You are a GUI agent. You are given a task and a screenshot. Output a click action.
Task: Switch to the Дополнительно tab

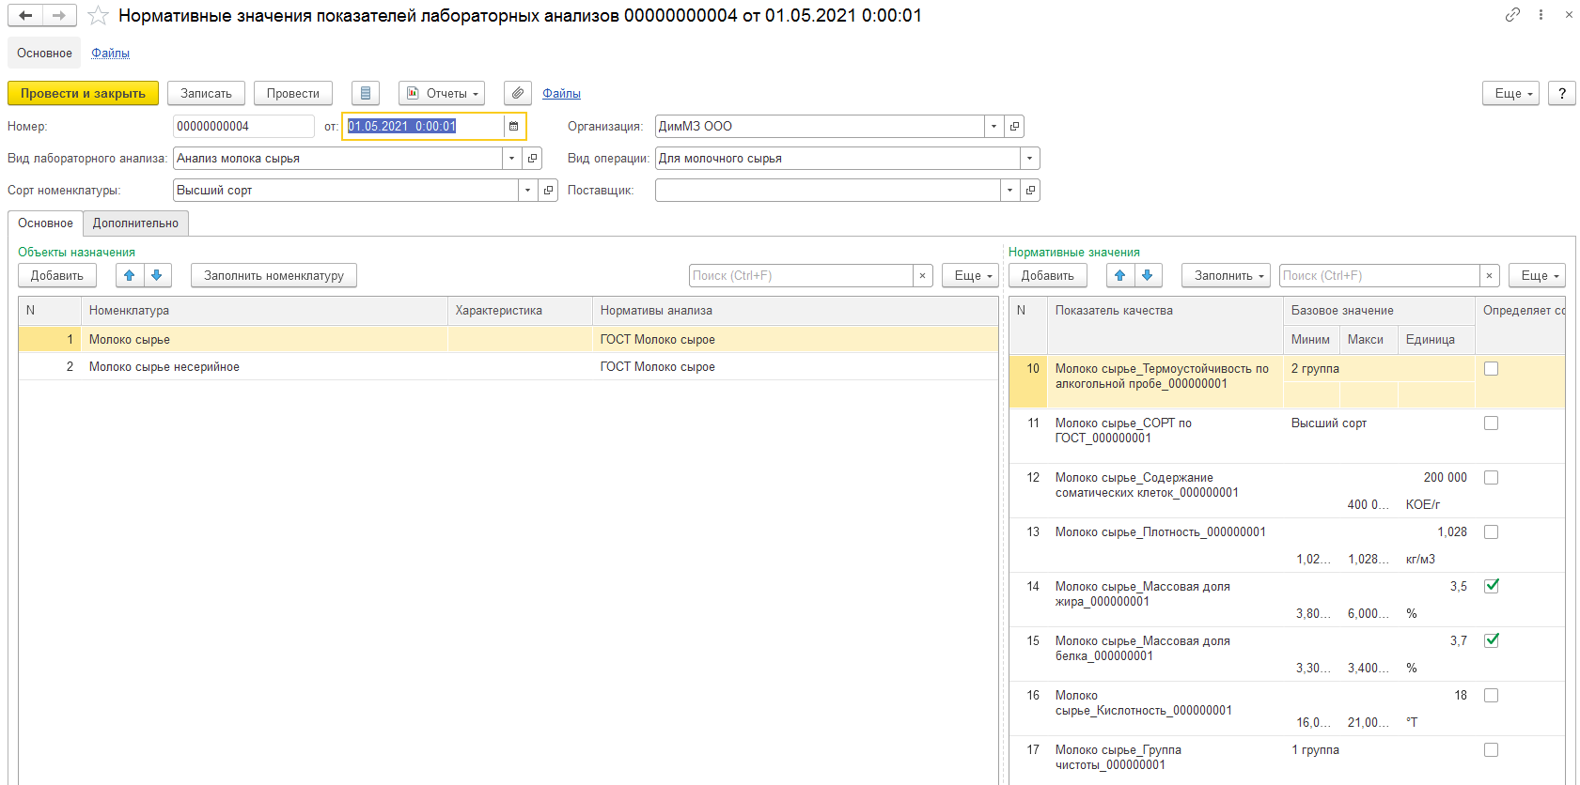click(x=135, y=223)
